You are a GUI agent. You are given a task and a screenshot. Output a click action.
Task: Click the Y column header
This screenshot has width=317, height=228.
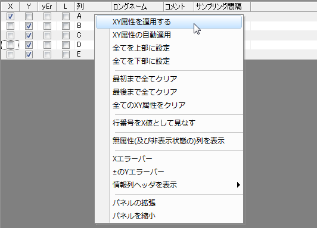(x=29, y=7)
